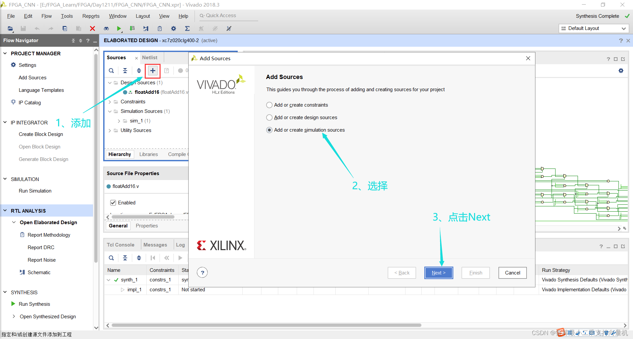Open Settings gear icon in main toolbar
Image resolution: width=633 pixels, height=339 pixels.
point(173,29)
